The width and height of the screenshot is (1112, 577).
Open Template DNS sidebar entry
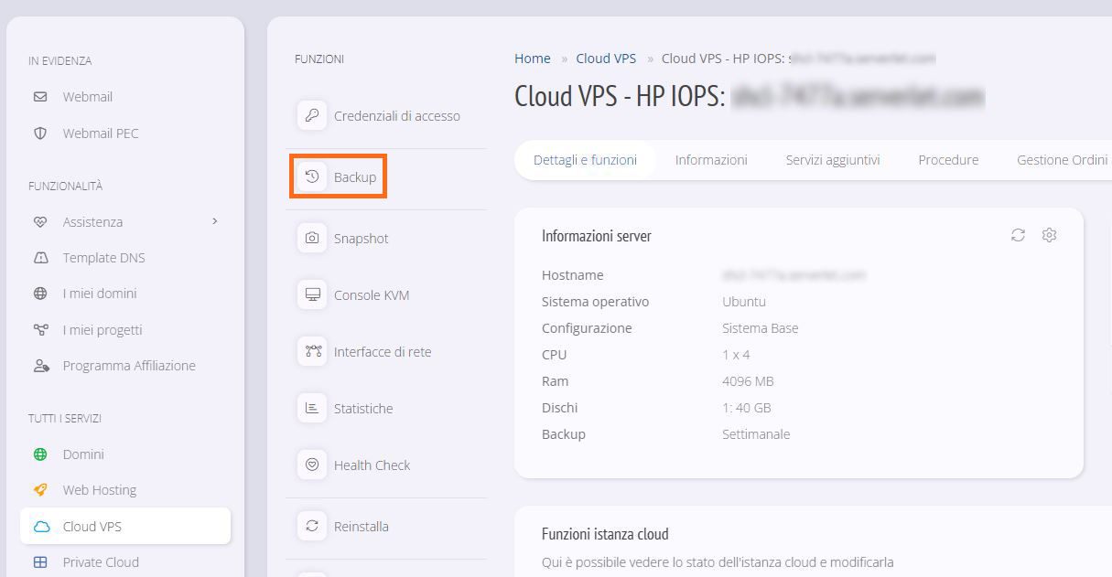pos(103,258)
